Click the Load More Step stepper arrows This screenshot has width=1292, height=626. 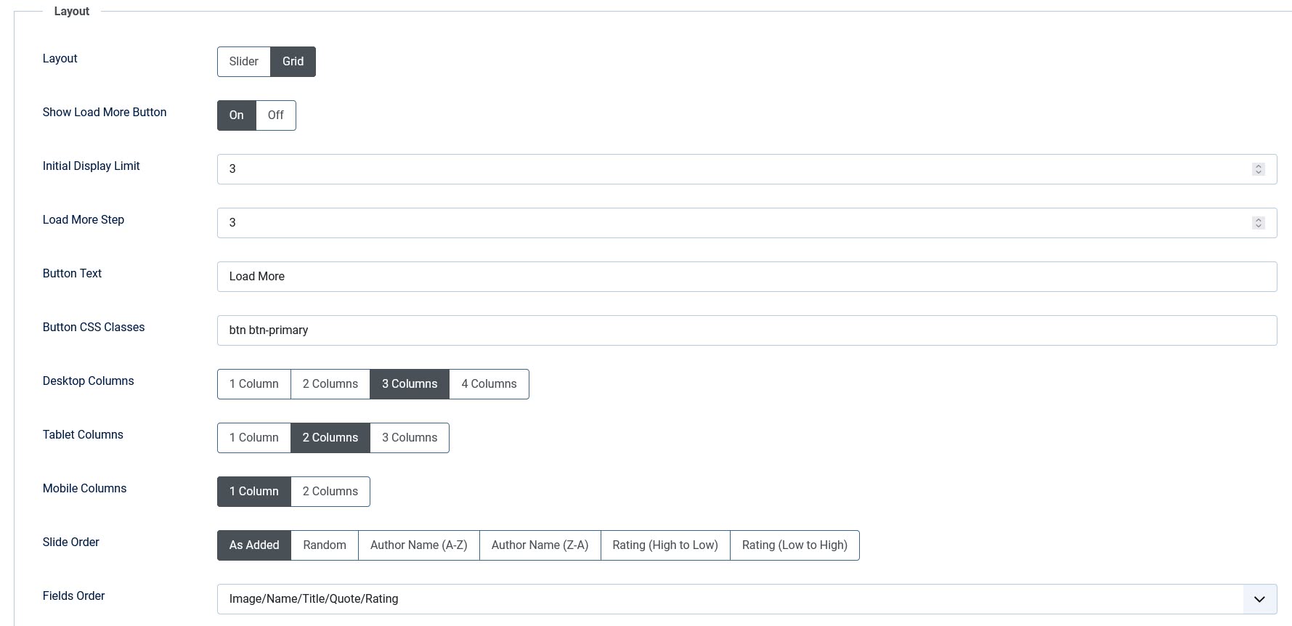(1258, 223)
